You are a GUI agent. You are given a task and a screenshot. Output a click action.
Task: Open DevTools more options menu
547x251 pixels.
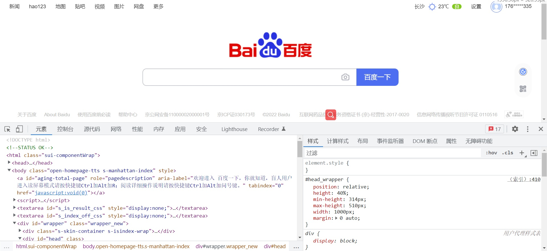pyautogui.click(x=528, y=129)
